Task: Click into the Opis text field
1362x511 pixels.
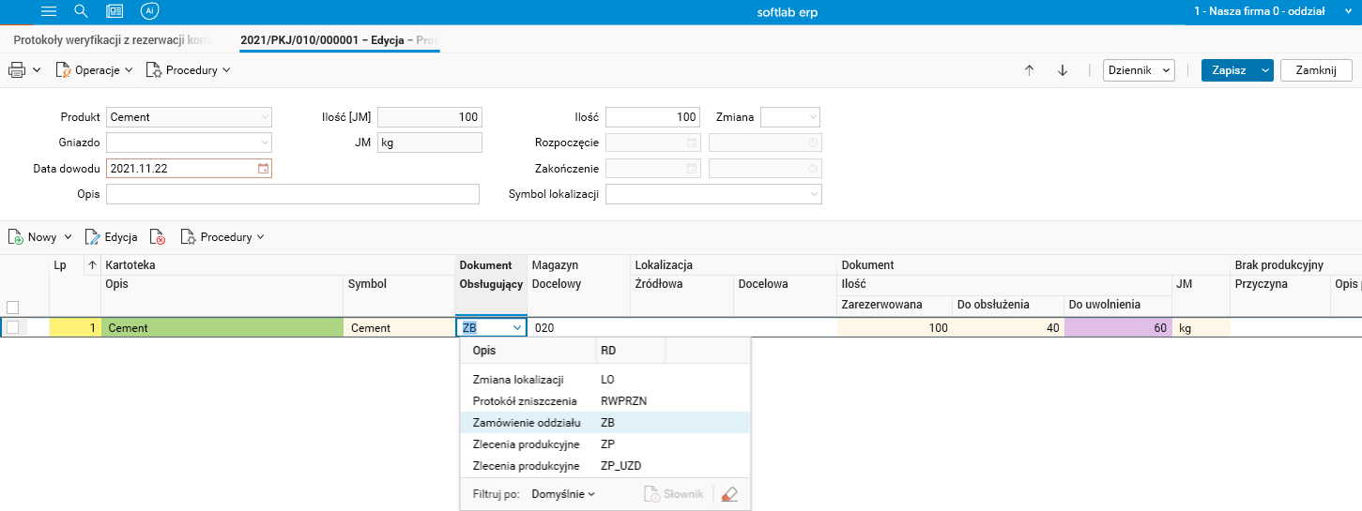Action: click(293, 194)
